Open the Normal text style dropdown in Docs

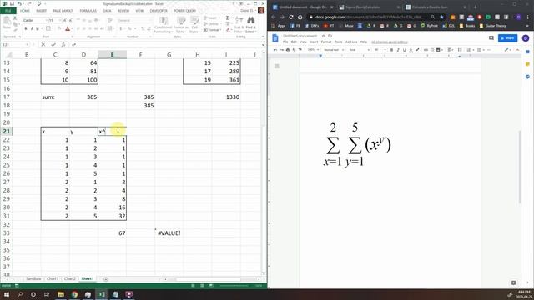pos(334,50)
